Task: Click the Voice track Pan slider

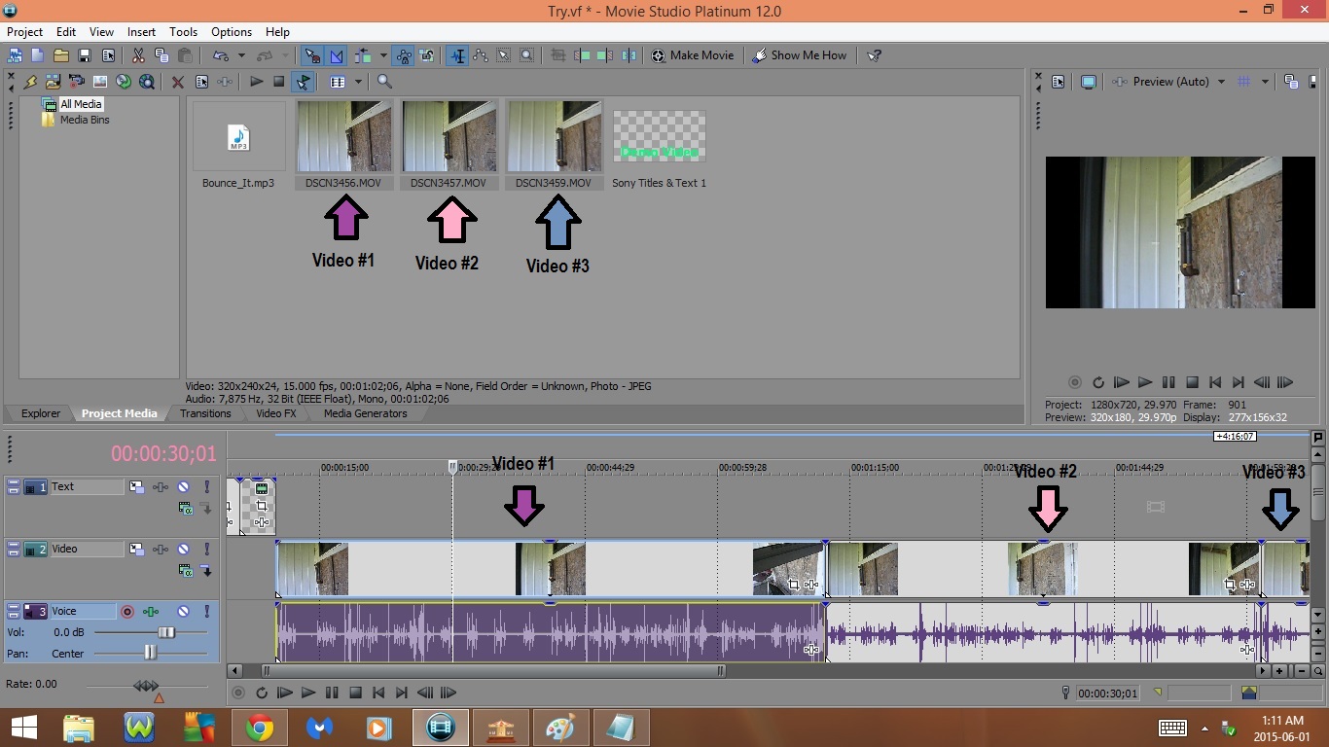Action: click(150, 653)
